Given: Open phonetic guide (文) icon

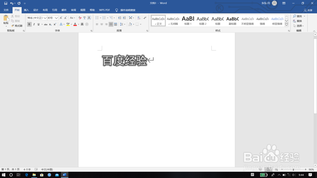Looking at the screenshot, I should 85,18.
